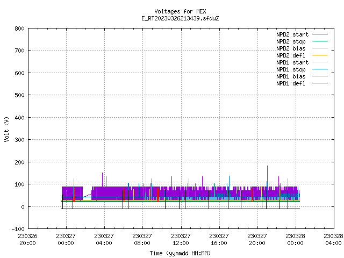344x258 pixels.
Task: Click the 230327 08:00 time tick label
Action: coord(142,240)
